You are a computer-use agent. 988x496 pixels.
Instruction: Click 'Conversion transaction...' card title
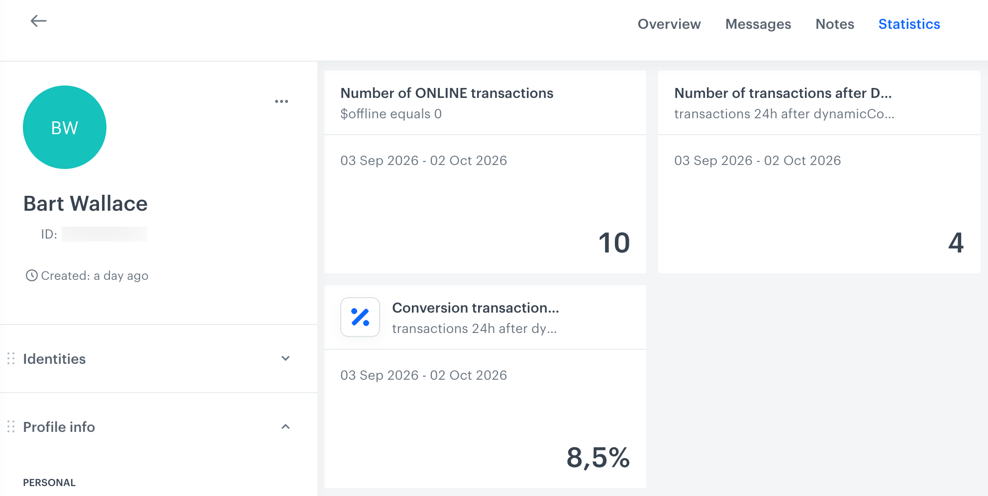pos(476,308)
